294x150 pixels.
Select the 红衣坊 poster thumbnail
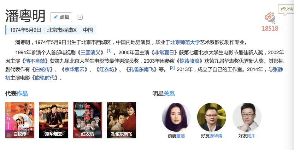tap(88, 120)
